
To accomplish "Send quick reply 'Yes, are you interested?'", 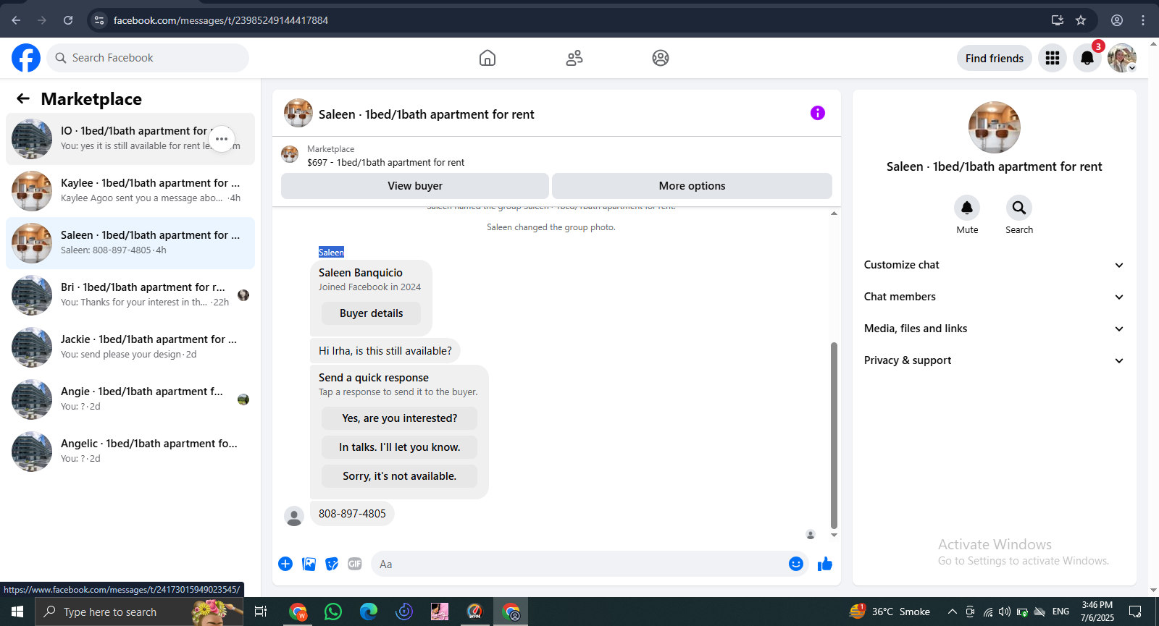I will [x=399, y=418].
